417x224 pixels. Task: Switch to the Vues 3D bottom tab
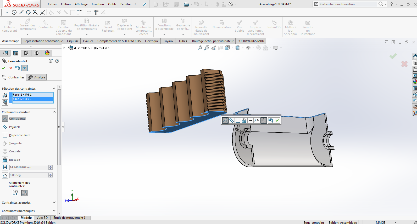pyautogui.click(x=42, y=218)
